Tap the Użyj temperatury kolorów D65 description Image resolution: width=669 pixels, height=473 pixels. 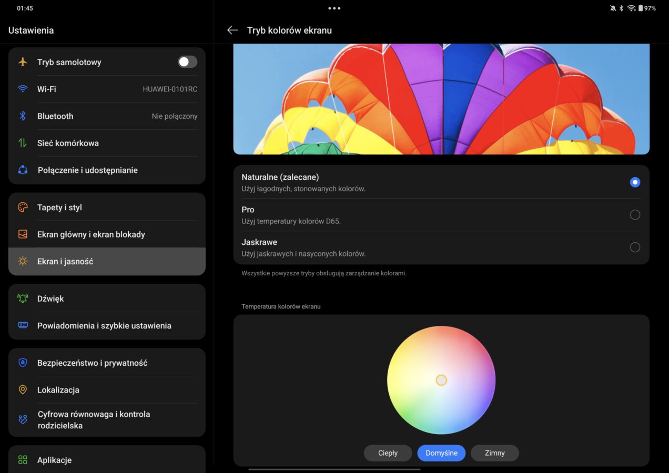click(x=291, y=221)
